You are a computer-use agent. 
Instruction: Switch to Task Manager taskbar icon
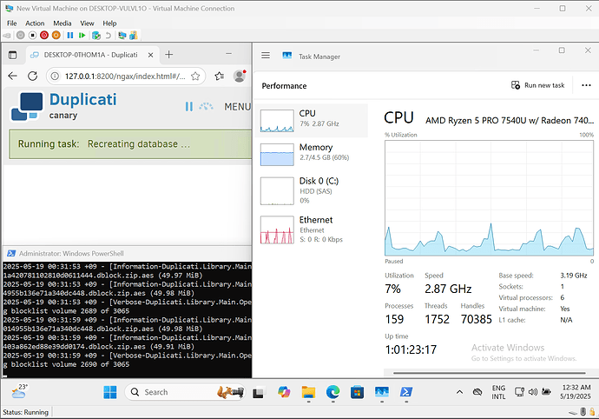[382, 392]
